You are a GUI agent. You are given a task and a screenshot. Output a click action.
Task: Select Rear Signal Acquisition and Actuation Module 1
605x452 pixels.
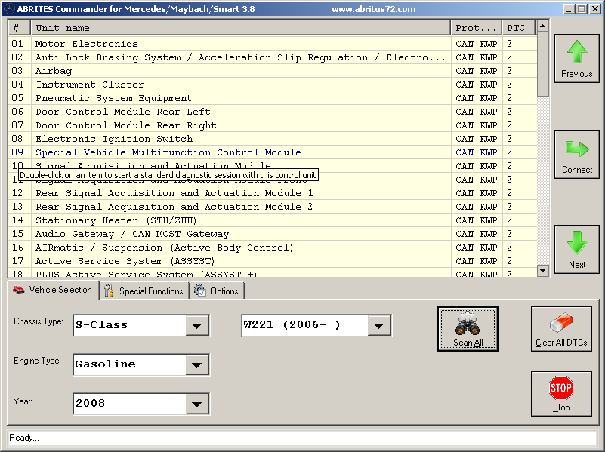(x=272, y=193)
